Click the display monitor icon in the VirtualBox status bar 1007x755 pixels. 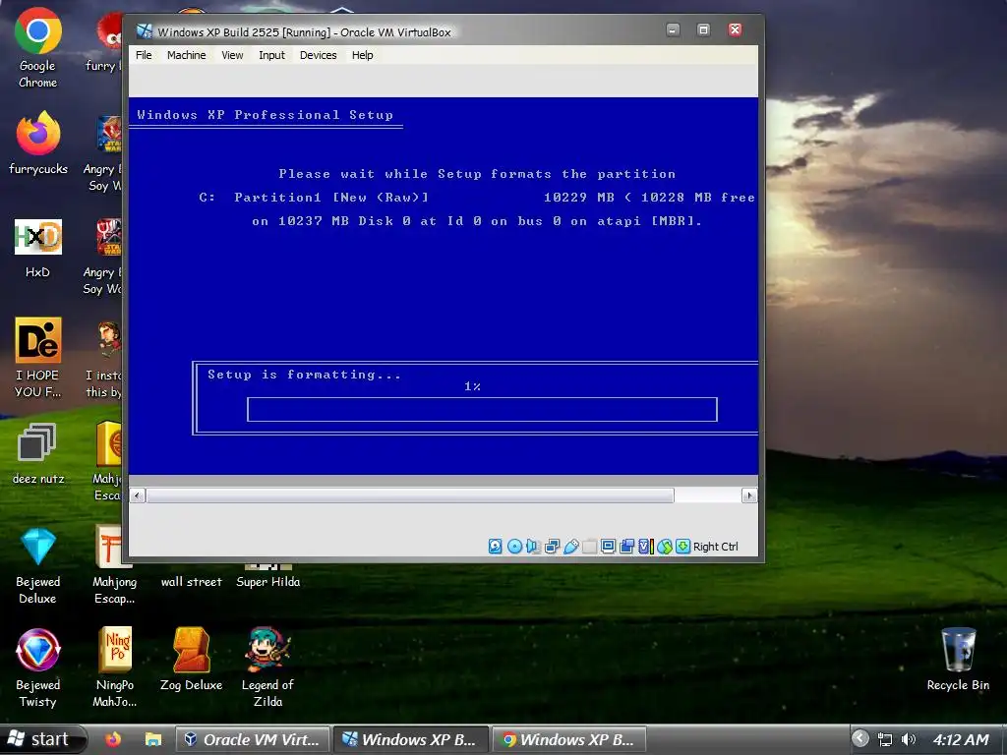point(608,547)
